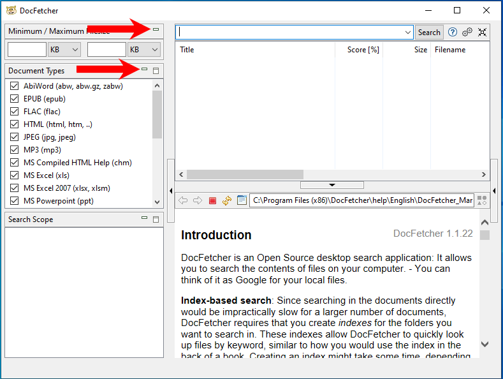Uncheck MS Excel (xls) type
The height and width of the screenshot is (379, 503).
tap(14, 175)
